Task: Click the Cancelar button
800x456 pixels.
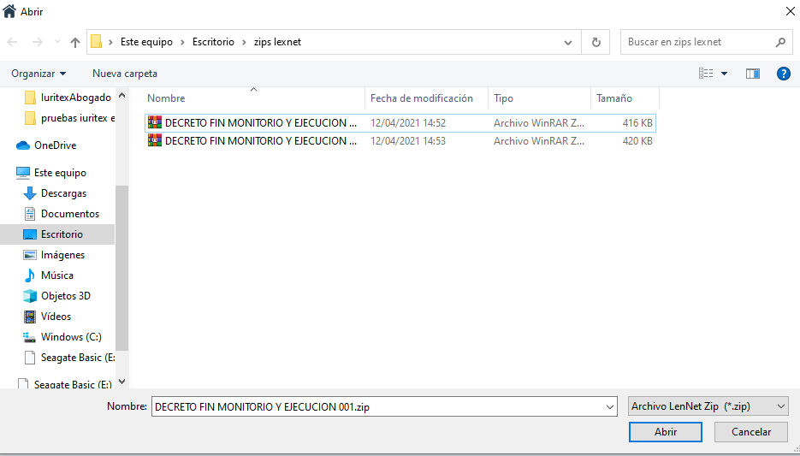Action: [751, 432]
